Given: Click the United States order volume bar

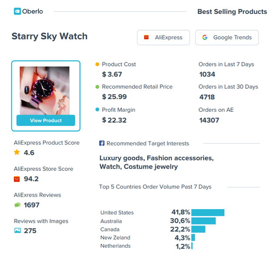Looking at the screenshot, I should click(x=208, y=213).
